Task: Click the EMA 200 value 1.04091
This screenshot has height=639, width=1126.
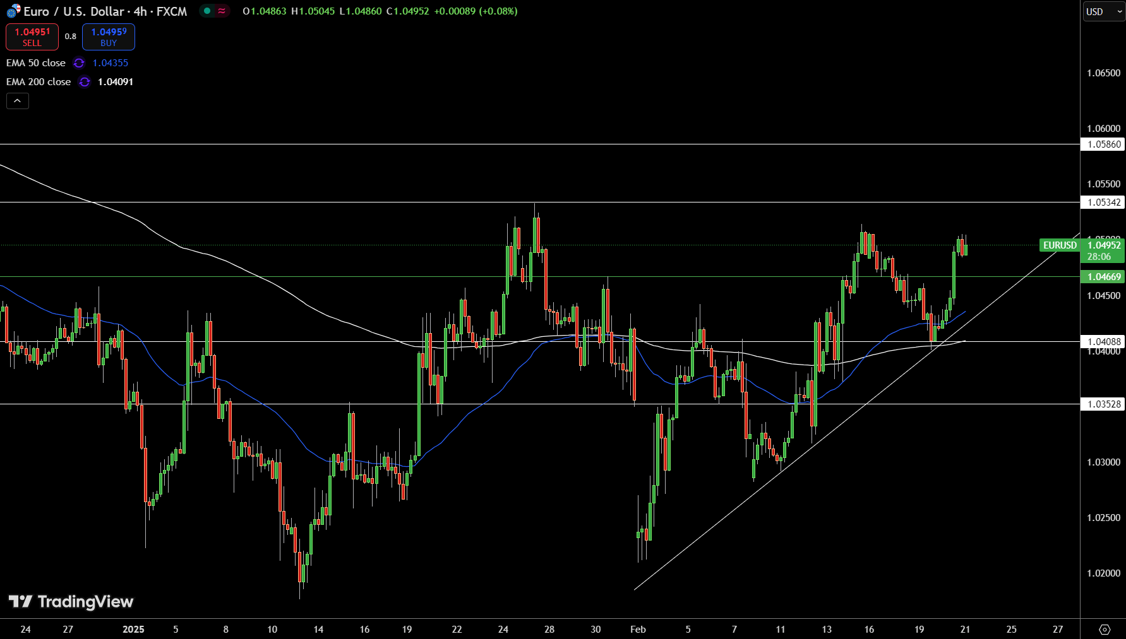Action: click(x=116, y=82)
